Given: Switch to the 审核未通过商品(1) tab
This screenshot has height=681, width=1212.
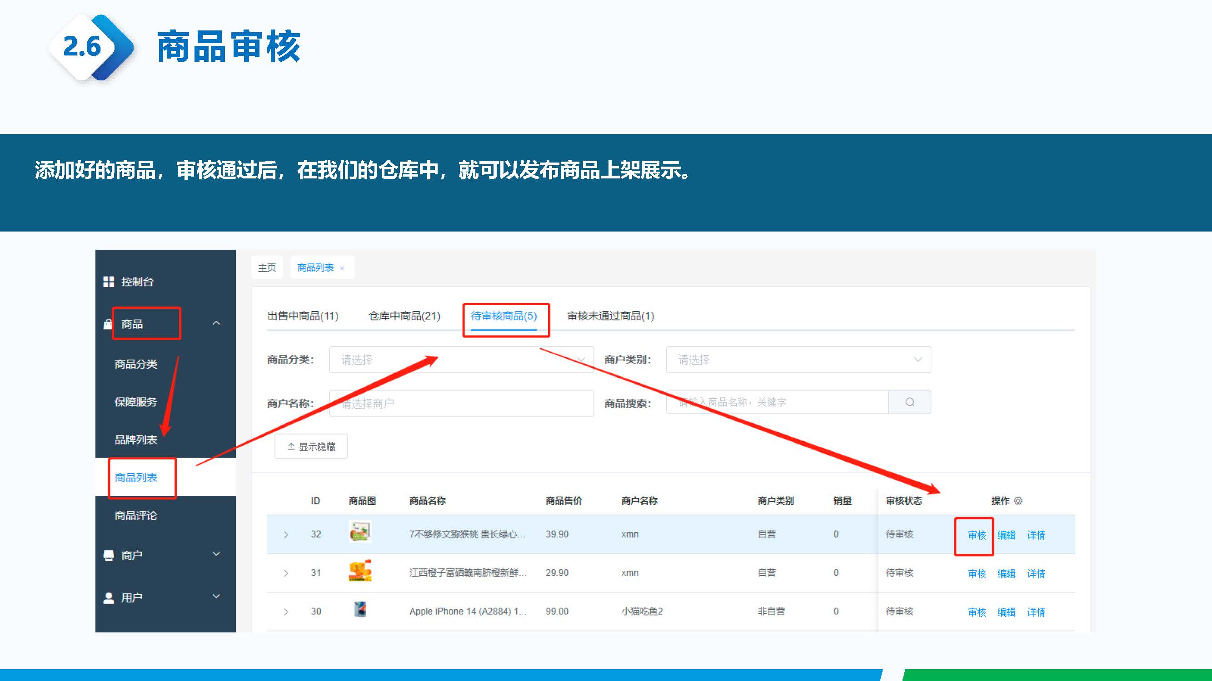Looking at the screenshot, I should tap(610, 316).
